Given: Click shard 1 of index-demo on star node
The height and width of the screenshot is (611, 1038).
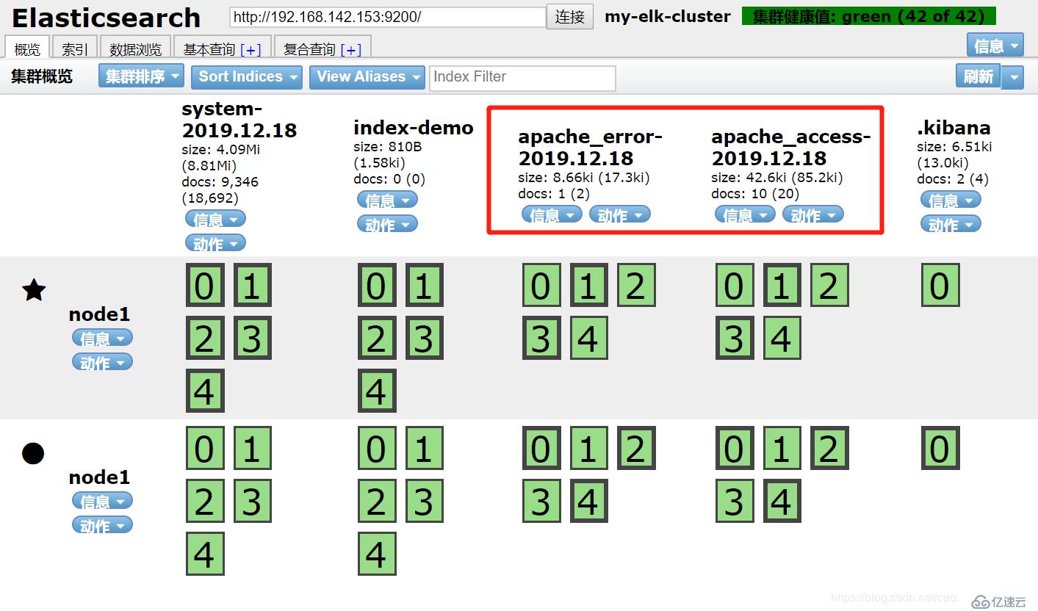Looking at the screenshot, I should pyautogui.click(x=424, y=285).
